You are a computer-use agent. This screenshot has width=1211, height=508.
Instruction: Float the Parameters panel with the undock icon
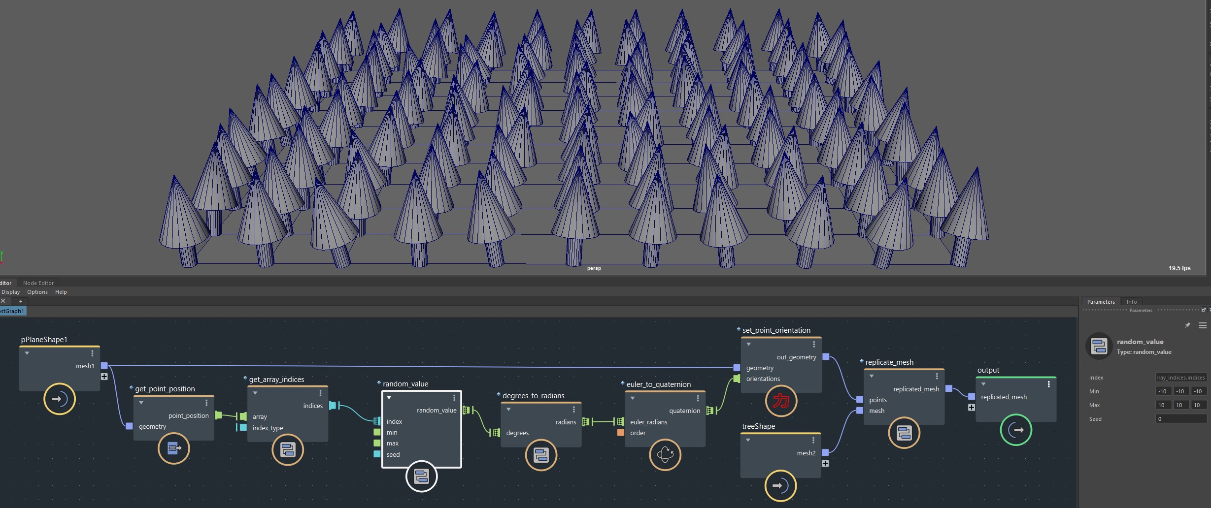(x=1204, y=310)
